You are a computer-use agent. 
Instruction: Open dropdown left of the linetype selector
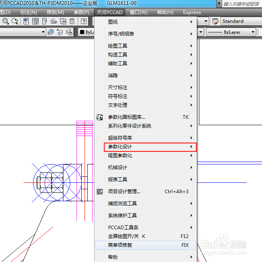tap(201, 32)
